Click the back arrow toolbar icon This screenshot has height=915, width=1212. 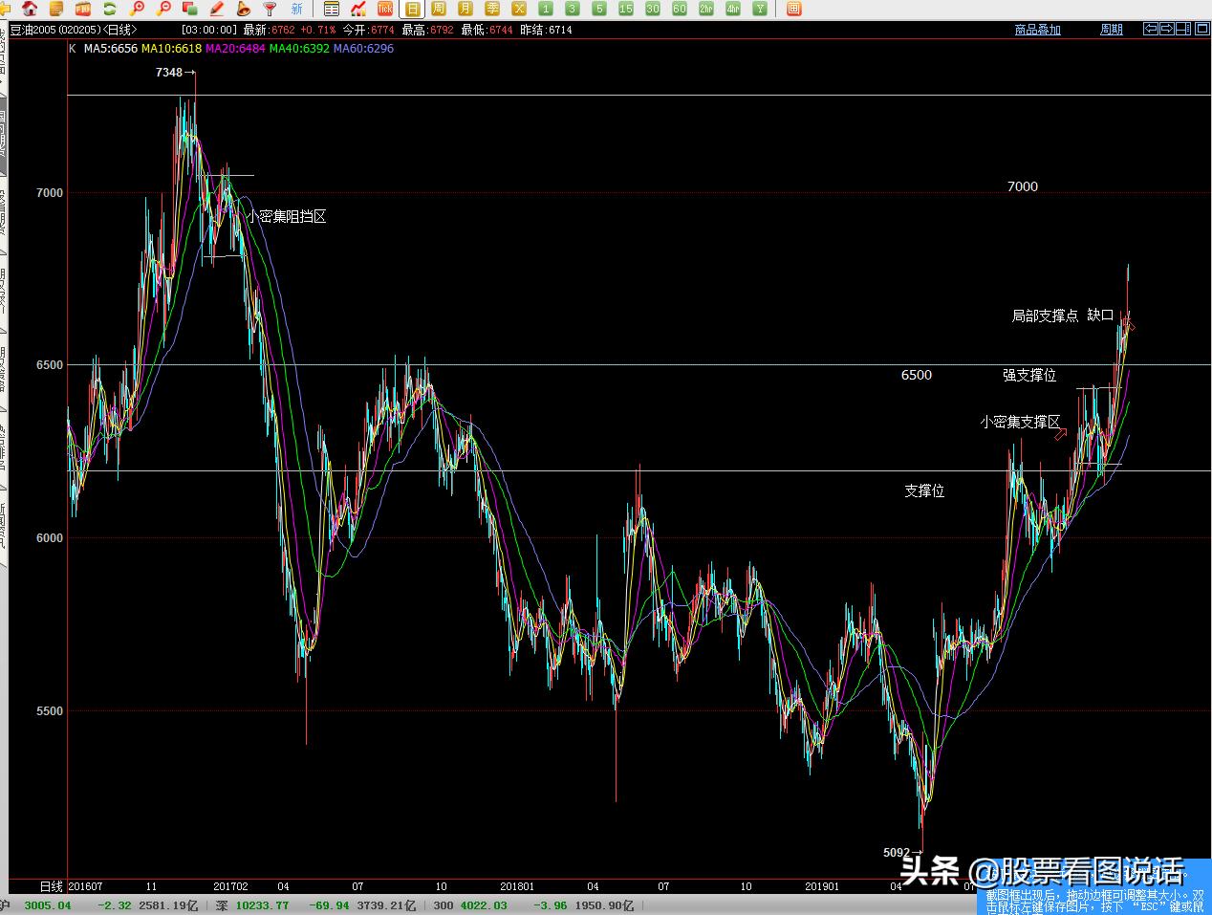click(x=6, y=9)
